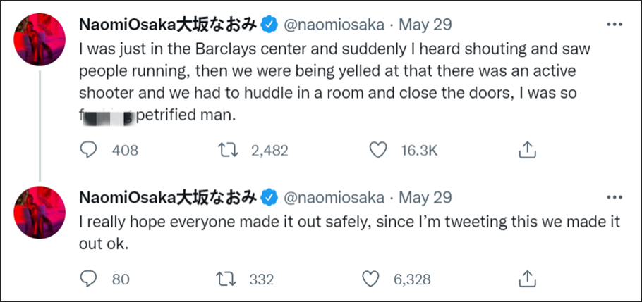Screen dimensions: 642x302
Task: Open more options on the second tweet
Action: click(614, 196)
